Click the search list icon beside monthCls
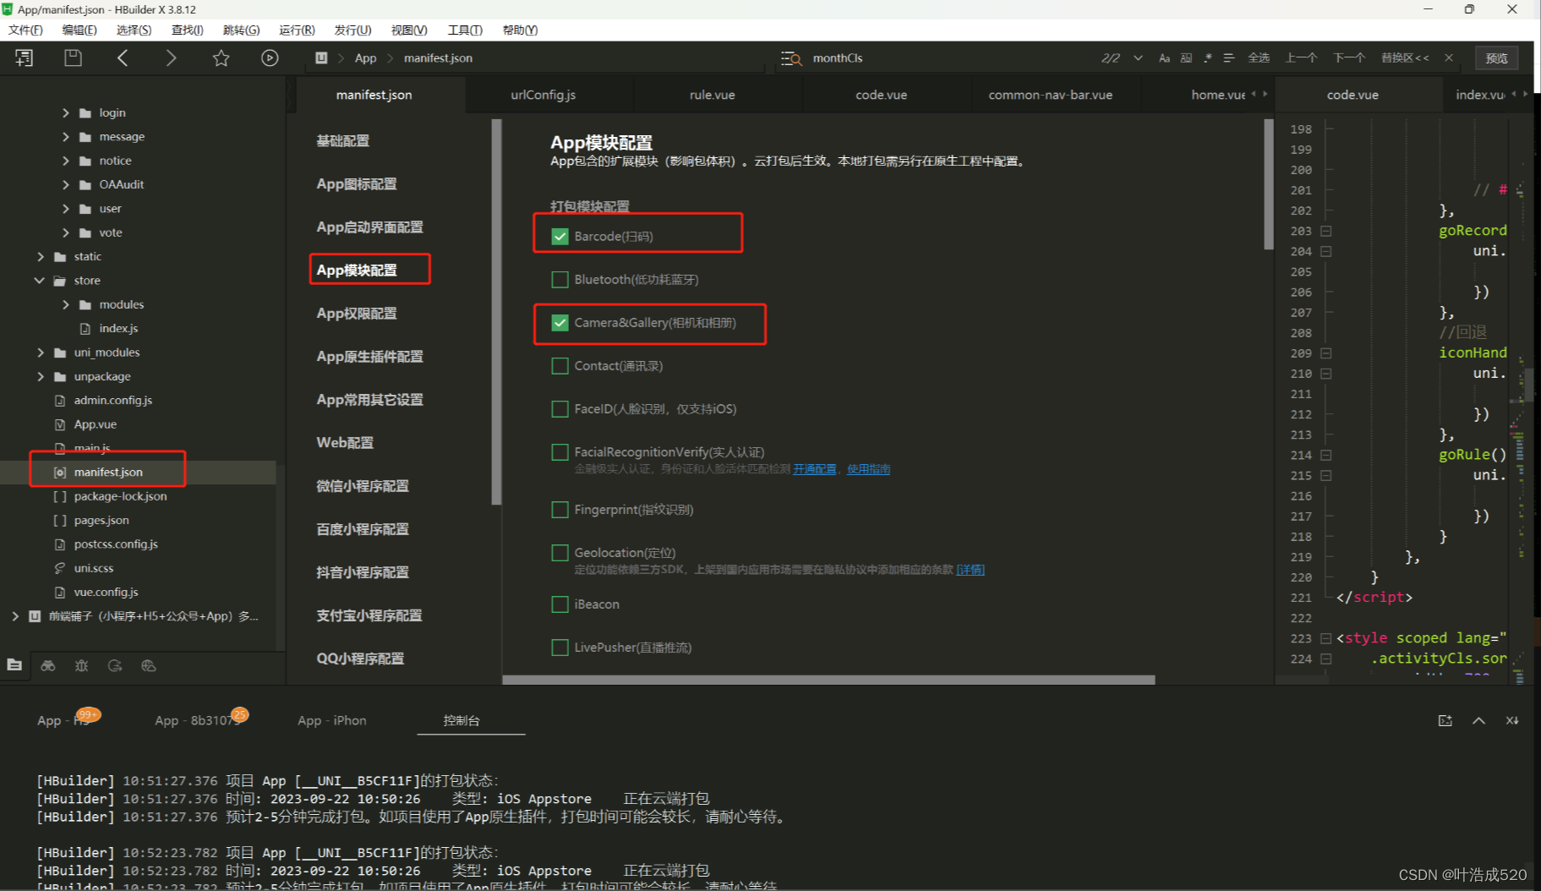The image size is (1541, 891). [791, 57]
